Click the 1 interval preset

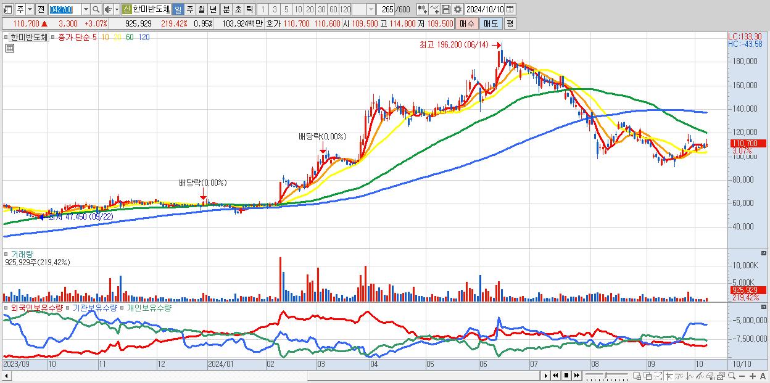click(x=262, y=9)
